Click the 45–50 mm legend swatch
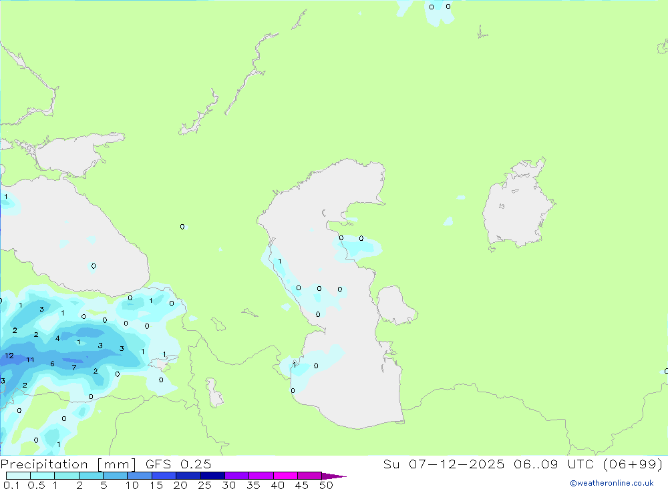 [x=309, y=476]
